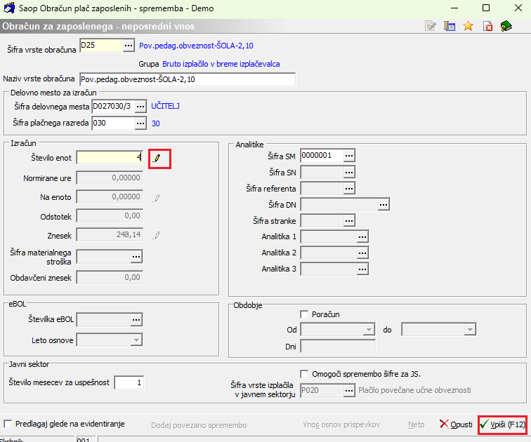Click the Število mesecev za uspešnost field
Viewport: 531px width, 442px height.
(x=129, y=383)
